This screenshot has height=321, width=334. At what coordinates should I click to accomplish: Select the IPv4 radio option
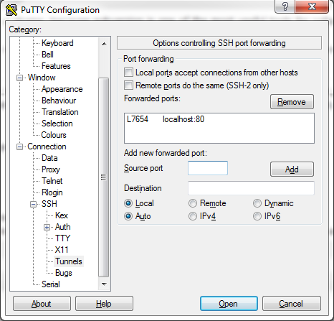click(193, 216)
